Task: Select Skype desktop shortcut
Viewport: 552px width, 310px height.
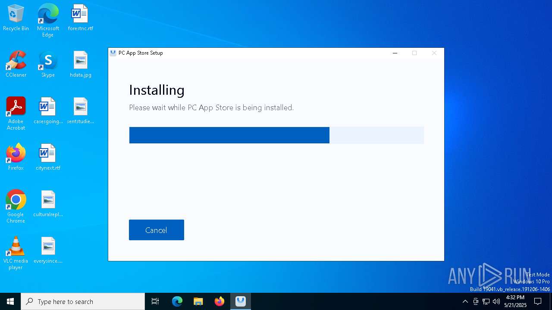Action: (48, 65)
